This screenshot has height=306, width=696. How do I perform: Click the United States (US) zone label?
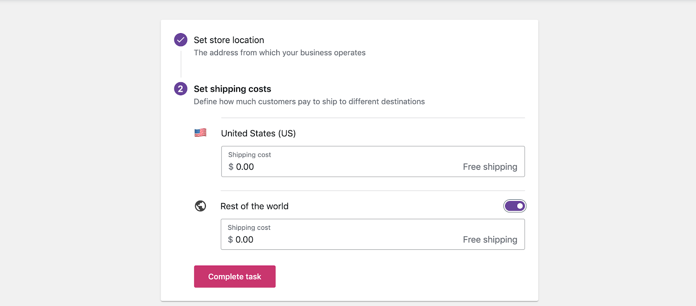[x=258, y=133]
